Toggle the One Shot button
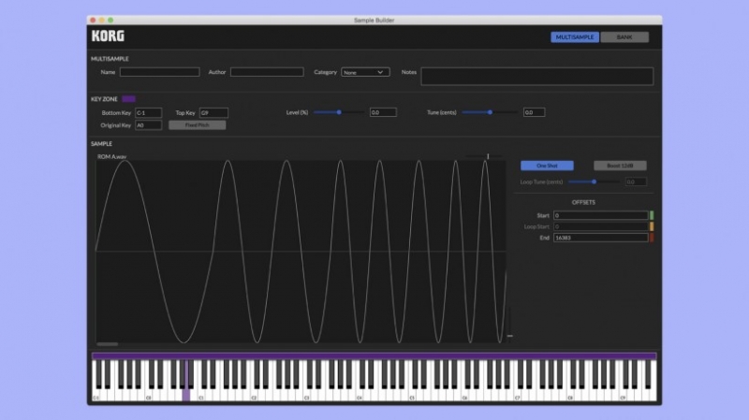The width and height of the screenshot is (749, 420). click(x=547, y=166)
